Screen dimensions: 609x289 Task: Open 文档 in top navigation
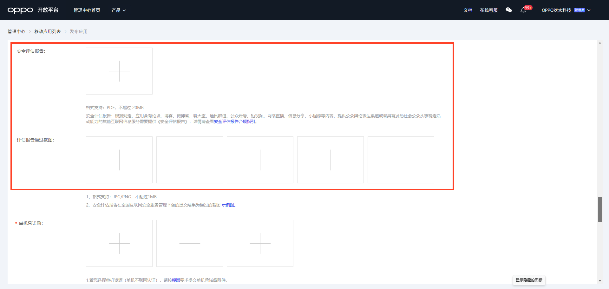(x=468, y=10)
